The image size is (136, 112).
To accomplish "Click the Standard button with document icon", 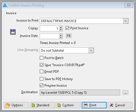I will tap(42, 105).
